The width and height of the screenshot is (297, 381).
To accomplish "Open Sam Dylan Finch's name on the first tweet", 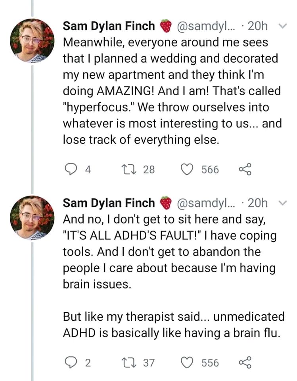I will pos(109,26).
